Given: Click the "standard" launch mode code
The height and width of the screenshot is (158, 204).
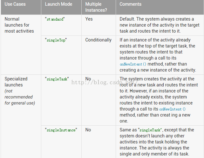Looking at the screenshot, I should [x=55, y=19].
